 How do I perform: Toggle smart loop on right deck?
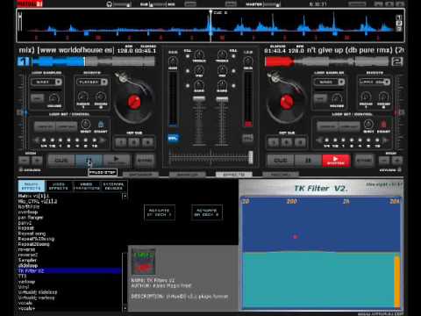(383, 125)
